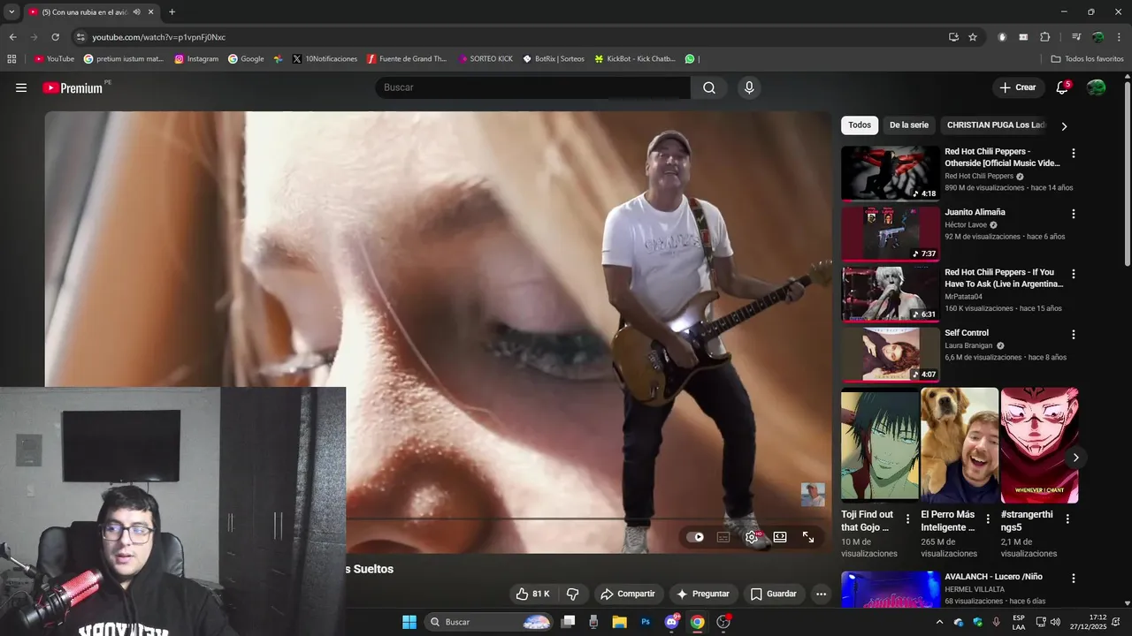Open Self Control video thumbnail
1132x636 pixels.
coord(890,354)
